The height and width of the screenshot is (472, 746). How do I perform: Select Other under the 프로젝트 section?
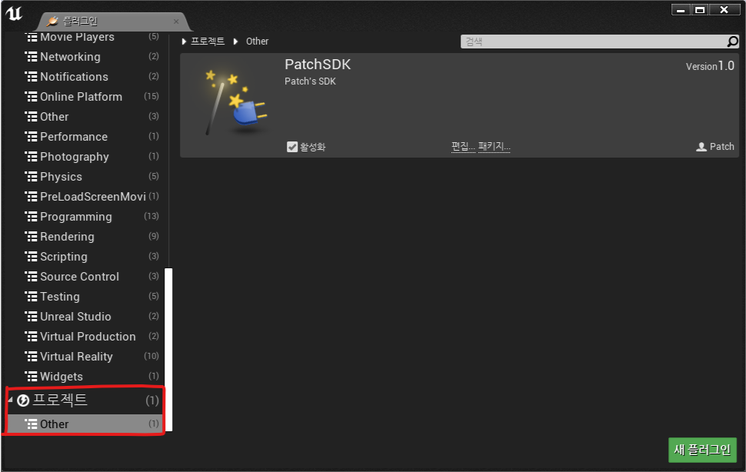(85, 424)
